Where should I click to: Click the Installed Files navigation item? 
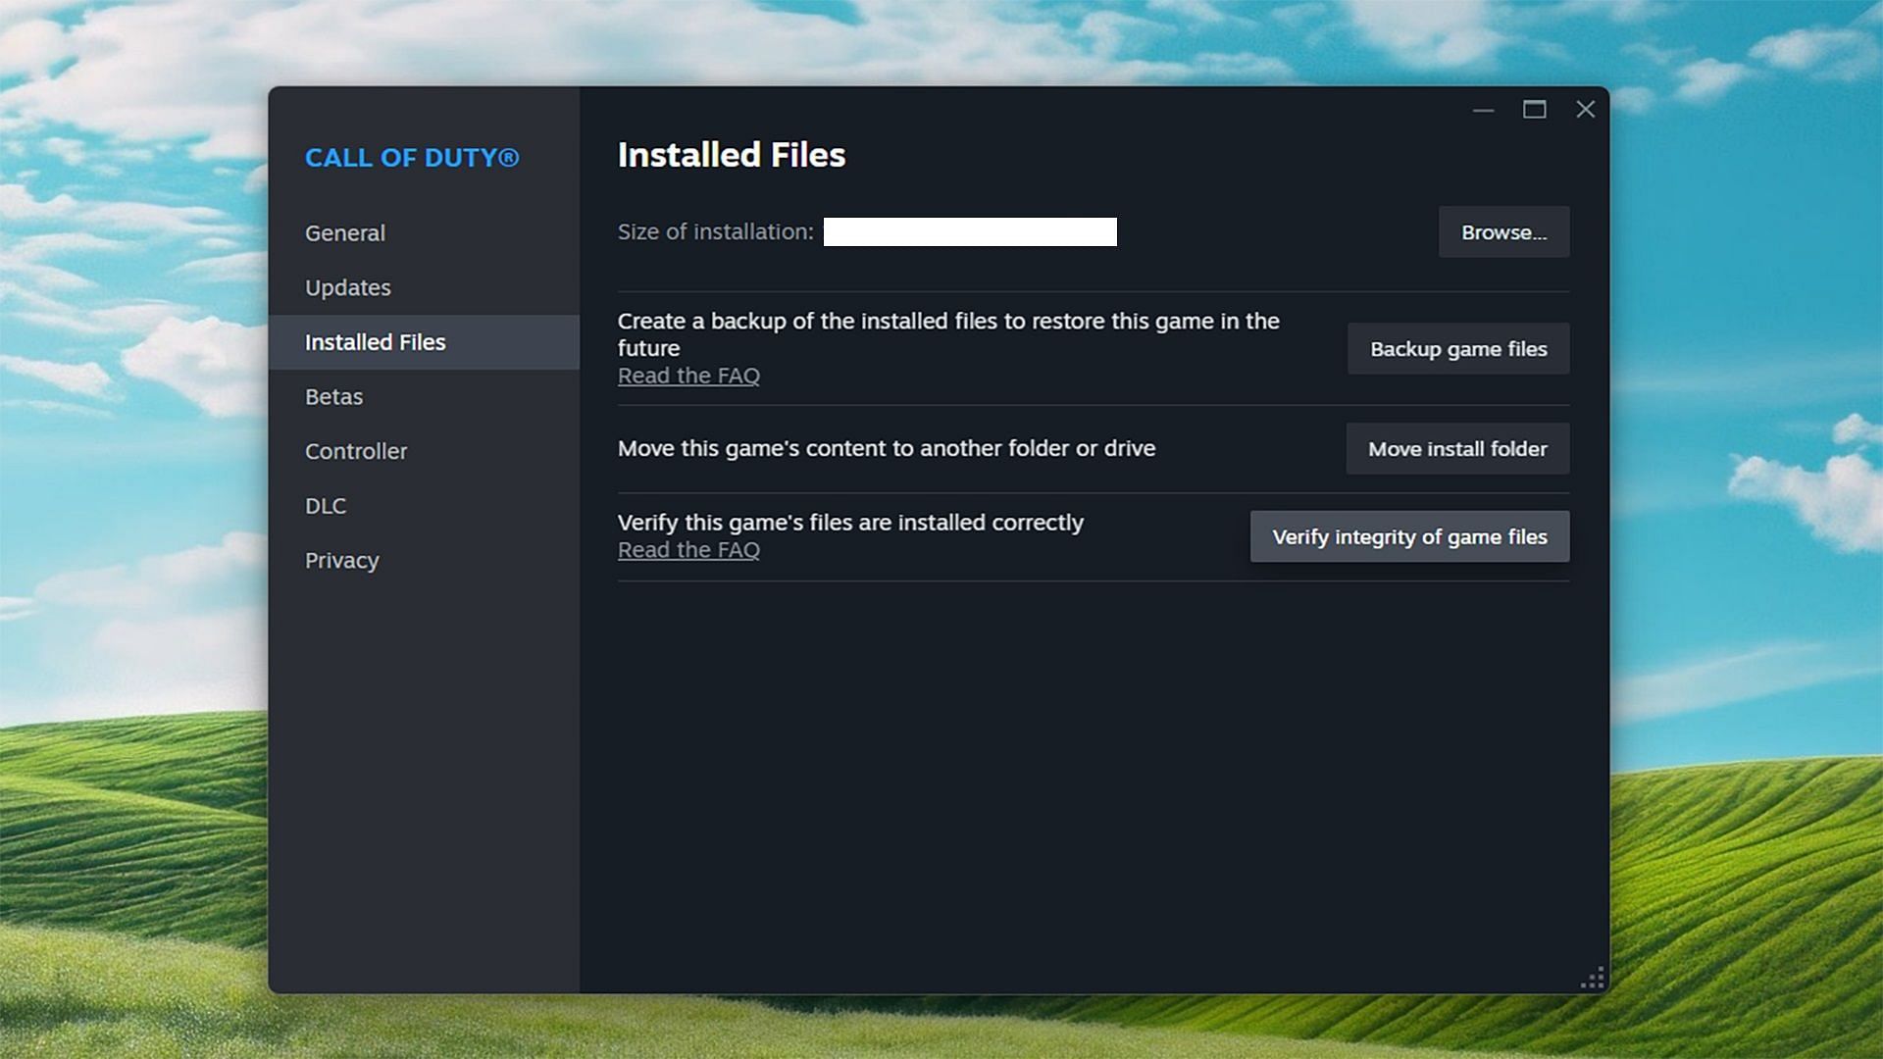[x=374, y=341]
